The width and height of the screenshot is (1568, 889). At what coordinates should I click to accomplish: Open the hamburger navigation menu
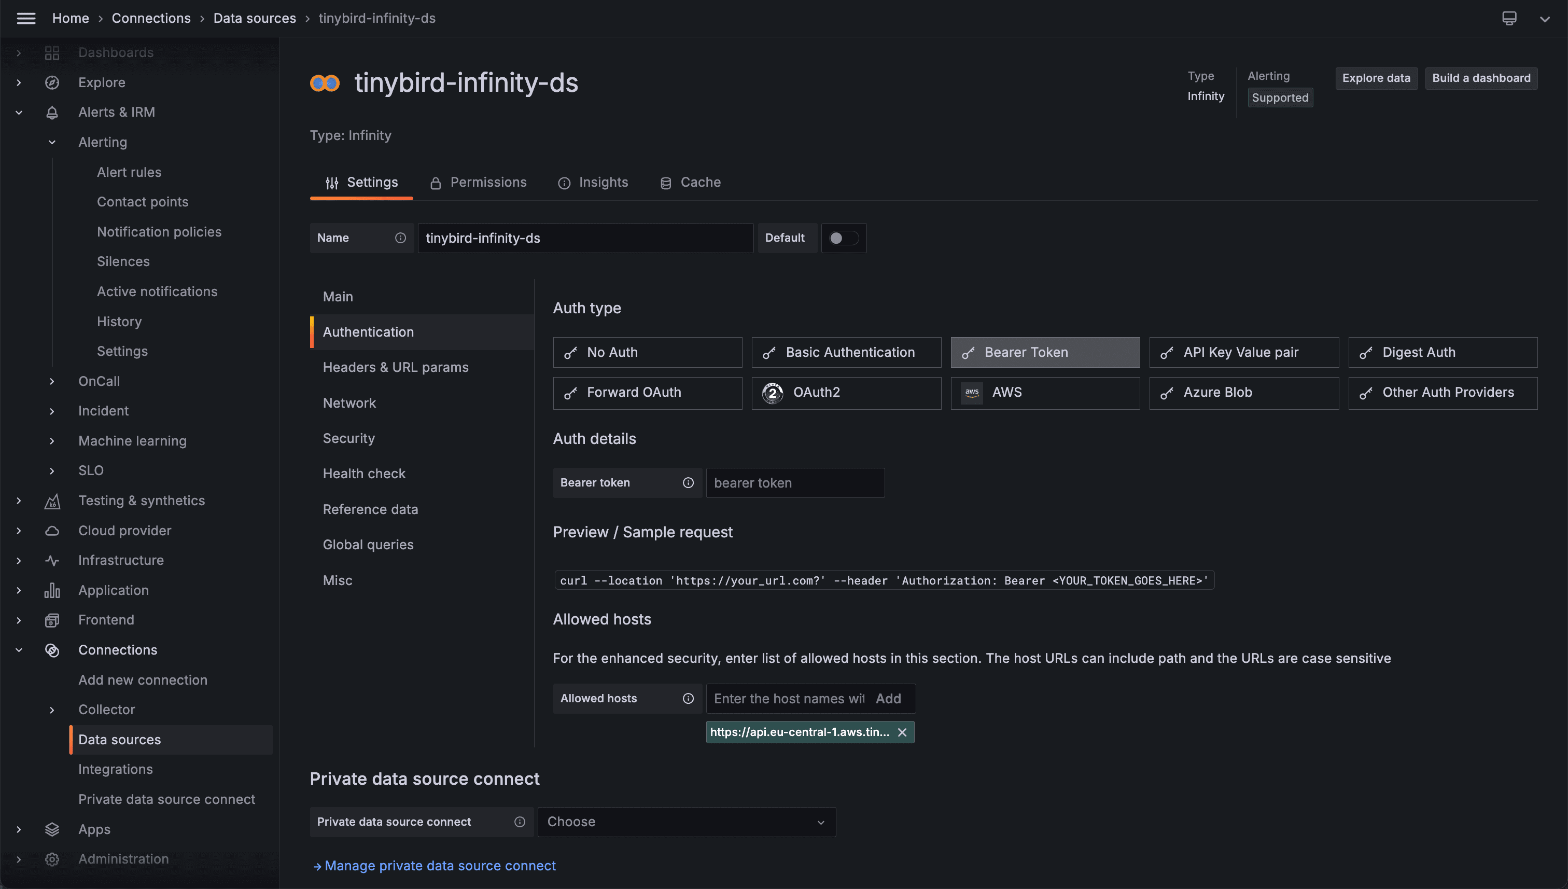[25, 18]
